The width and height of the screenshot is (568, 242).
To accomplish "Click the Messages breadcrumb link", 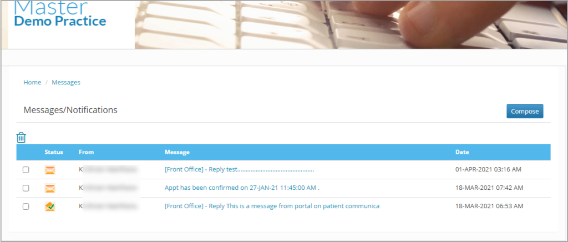I will tap(66, 82).
